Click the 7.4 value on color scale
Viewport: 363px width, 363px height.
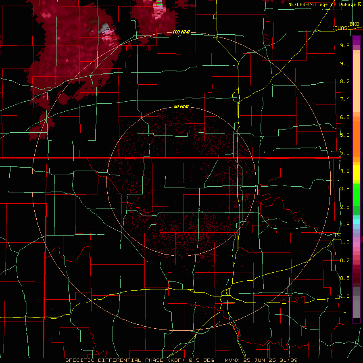[x=345, y=99]
